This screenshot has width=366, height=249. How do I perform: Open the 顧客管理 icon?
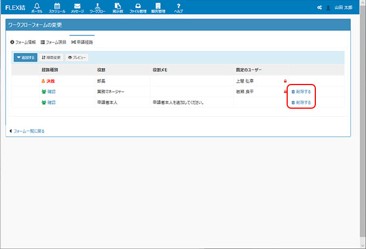point(158,8)
